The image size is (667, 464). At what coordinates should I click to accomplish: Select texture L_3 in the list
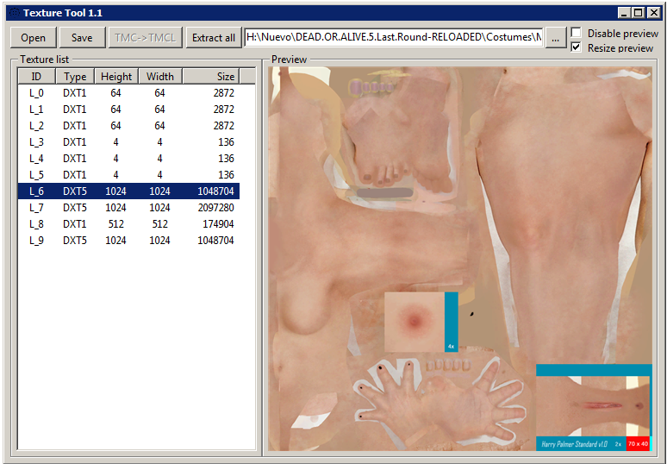coord(37,142)
